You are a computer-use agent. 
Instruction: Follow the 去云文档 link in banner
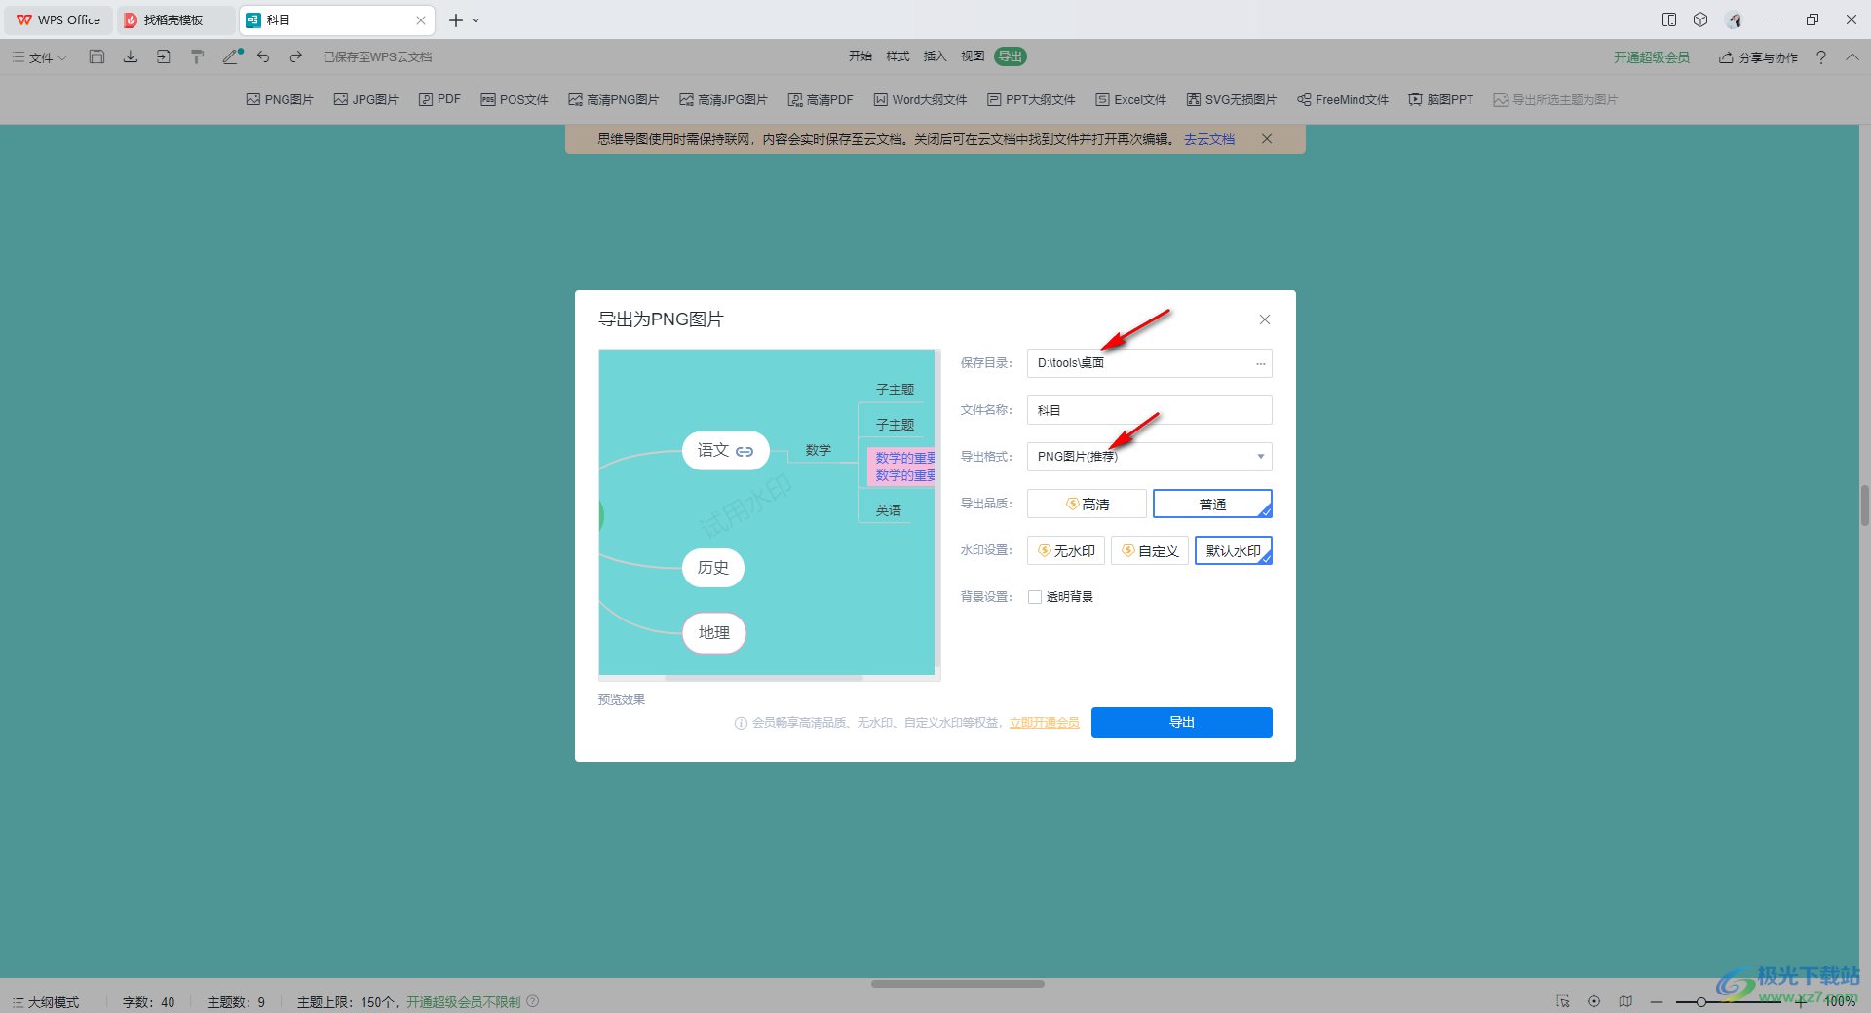pyautogui.click(x=1209, y=139)
